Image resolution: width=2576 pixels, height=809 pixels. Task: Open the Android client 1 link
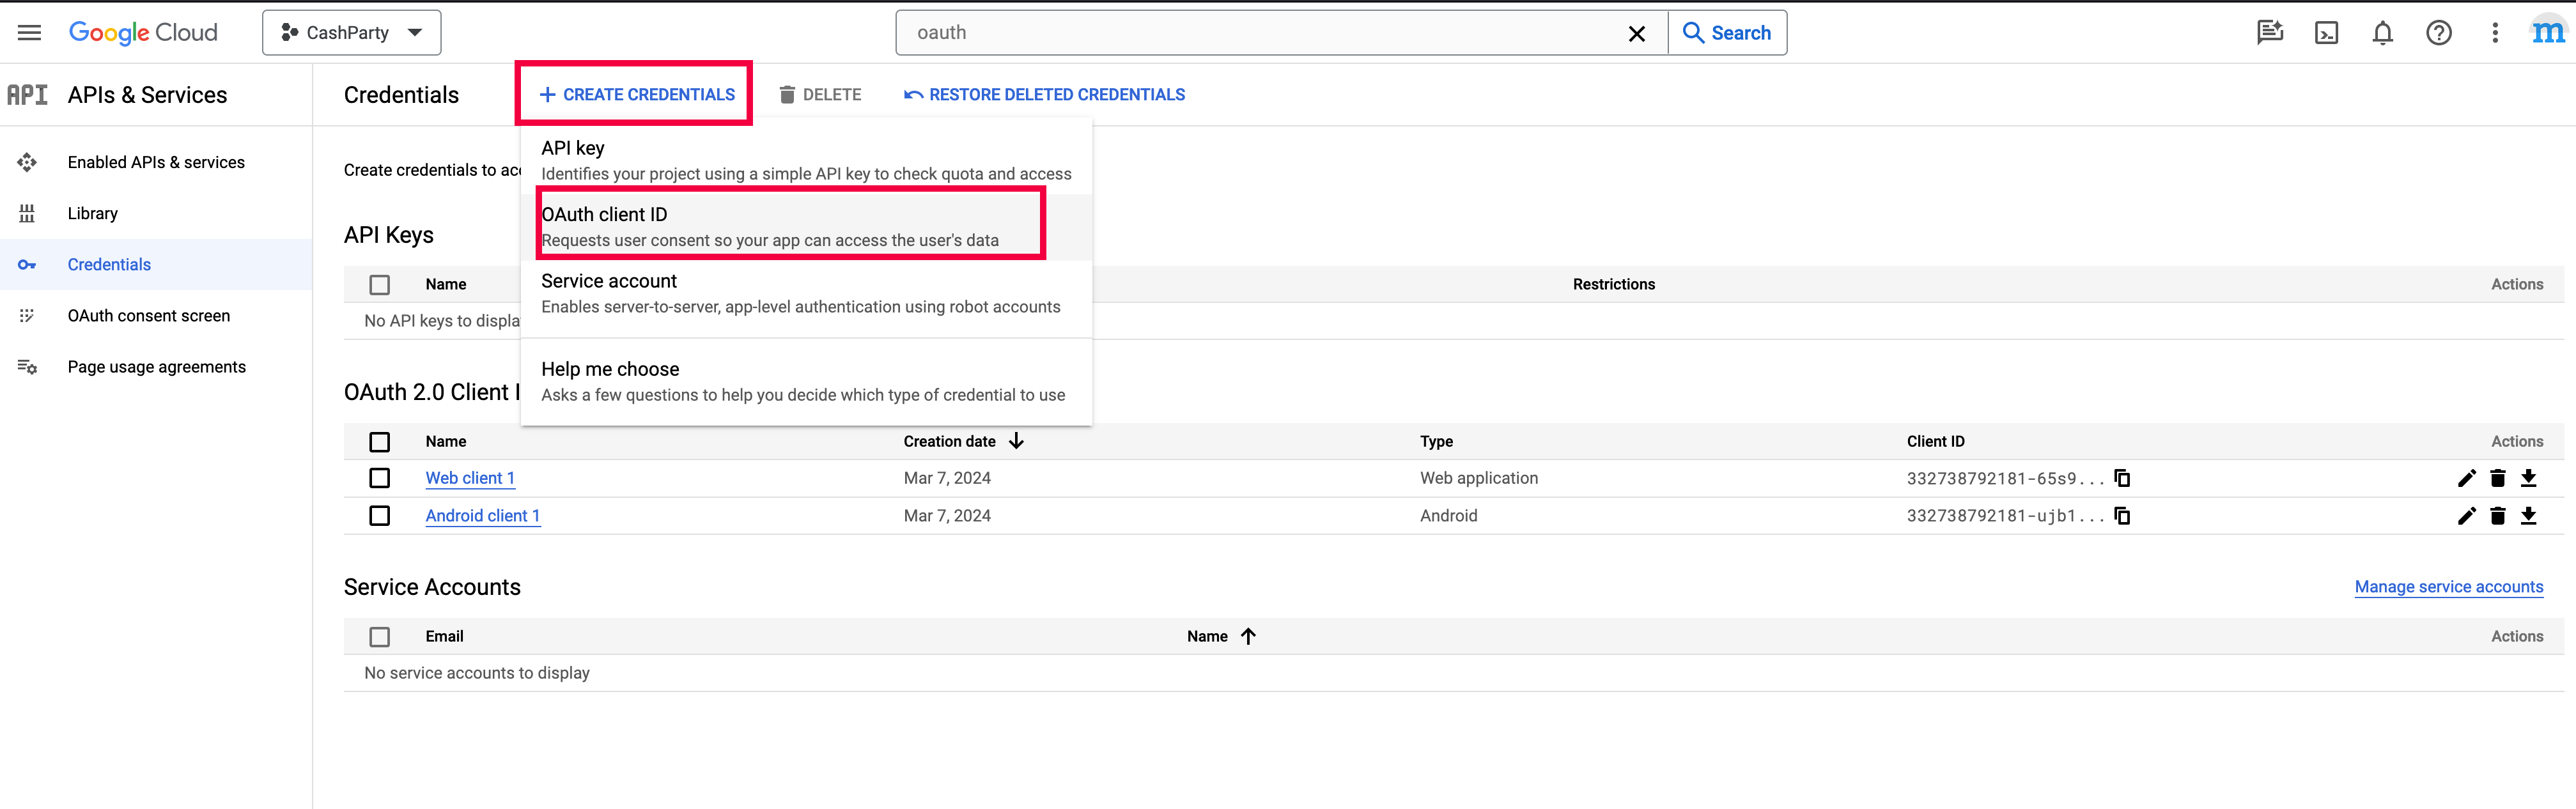483,515
